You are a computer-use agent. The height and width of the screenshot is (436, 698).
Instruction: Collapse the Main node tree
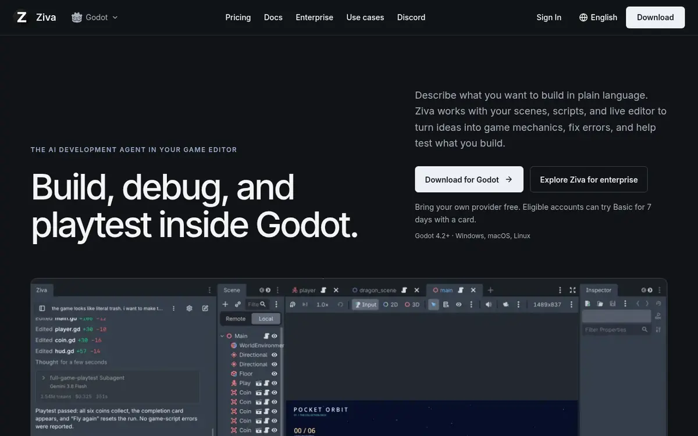click(222, 336)
